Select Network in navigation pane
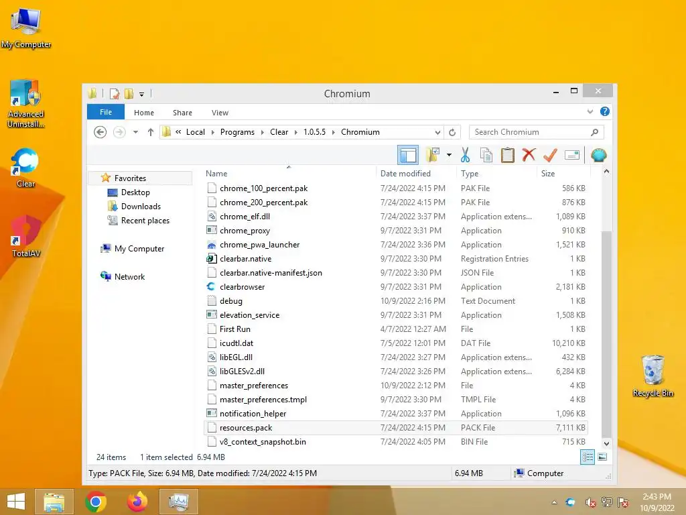 [129, 277]
